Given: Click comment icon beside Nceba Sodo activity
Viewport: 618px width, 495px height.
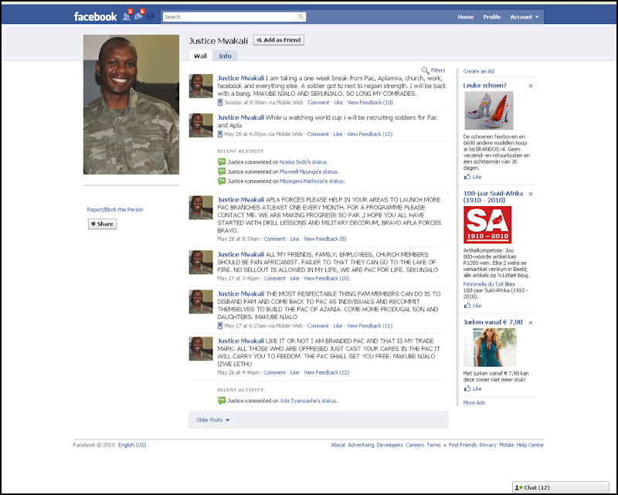Looking at the screenshot, I should tap(222, 161).
